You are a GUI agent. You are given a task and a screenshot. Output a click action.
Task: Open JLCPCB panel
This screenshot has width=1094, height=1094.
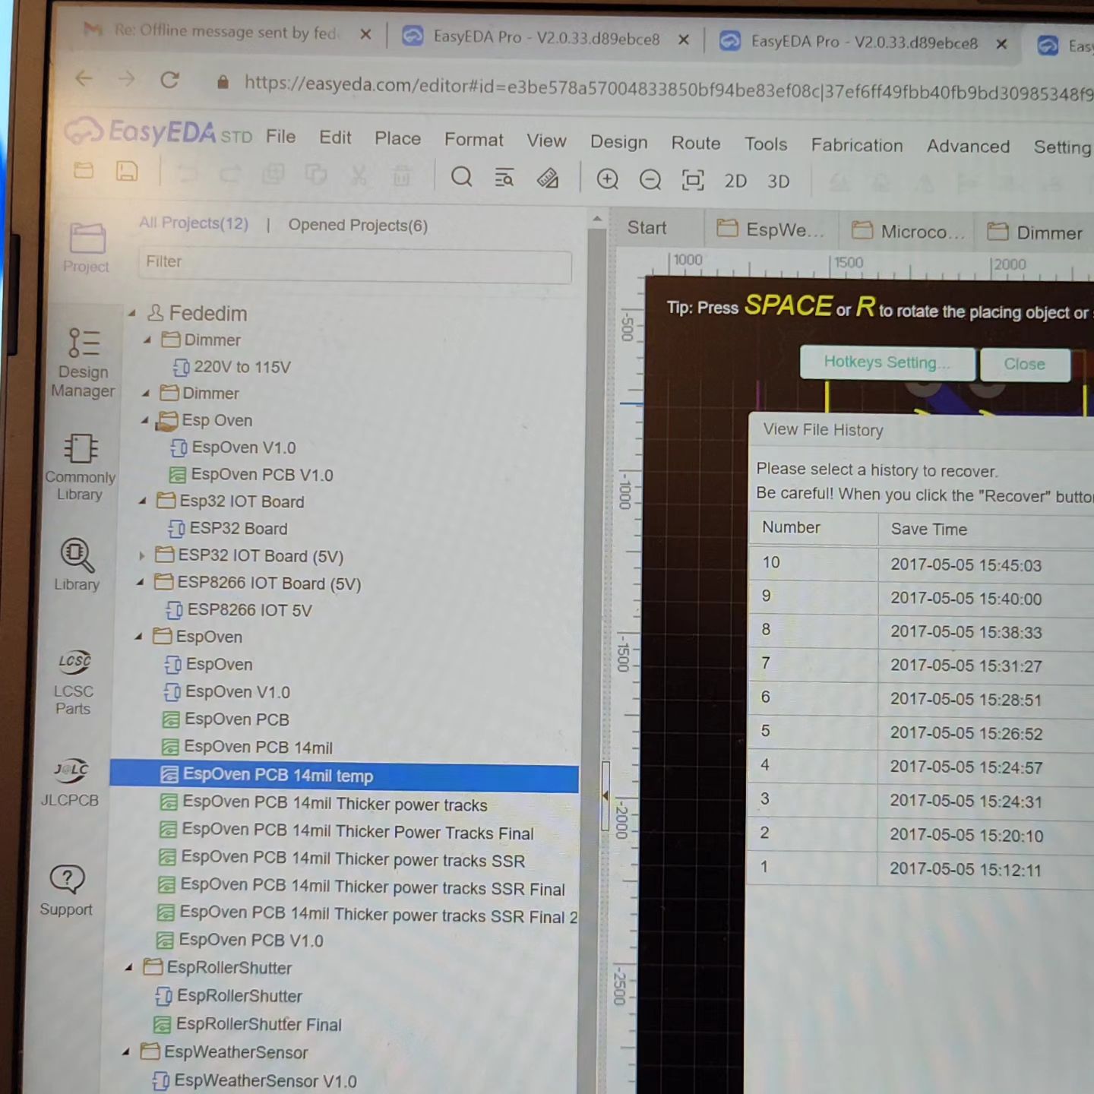tap(70, 783)
